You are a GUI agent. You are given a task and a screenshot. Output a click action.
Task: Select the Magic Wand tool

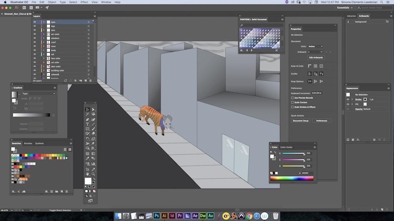pos(88,114)
